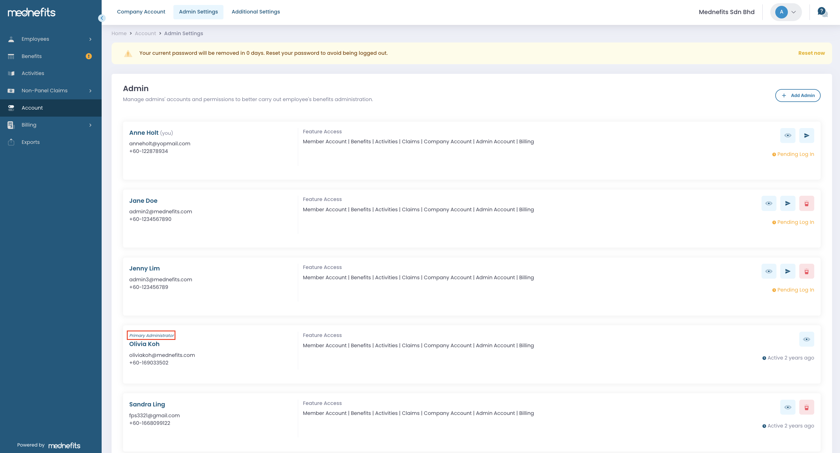Click the Primary Administrator label

tap(151, 336)
